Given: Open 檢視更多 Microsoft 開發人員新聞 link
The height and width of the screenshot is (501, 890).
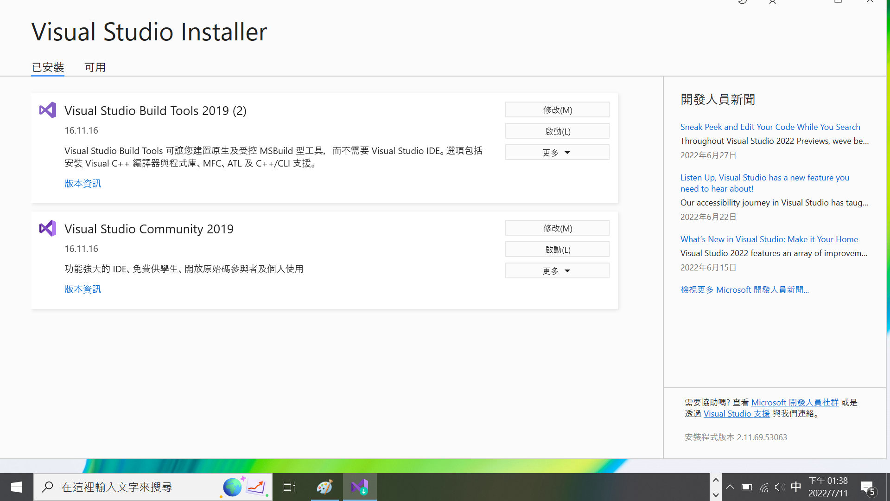Looking at the screenshot, I should pos(744,289).
